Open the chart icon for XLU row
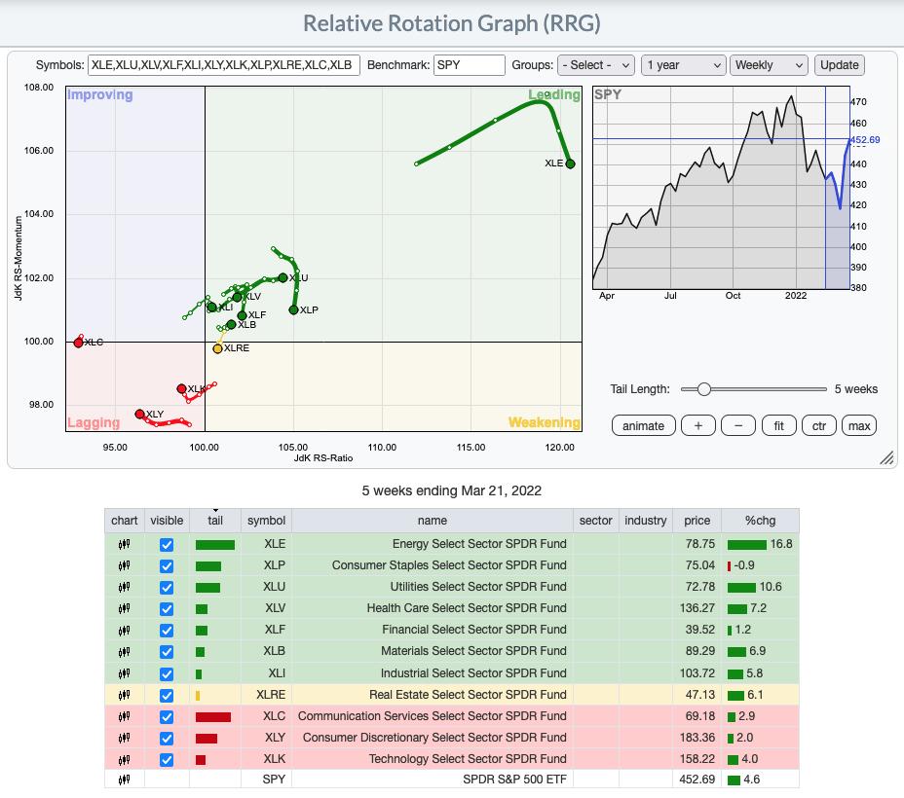Viewport: 904px width, 798px height. pos(124,587)
